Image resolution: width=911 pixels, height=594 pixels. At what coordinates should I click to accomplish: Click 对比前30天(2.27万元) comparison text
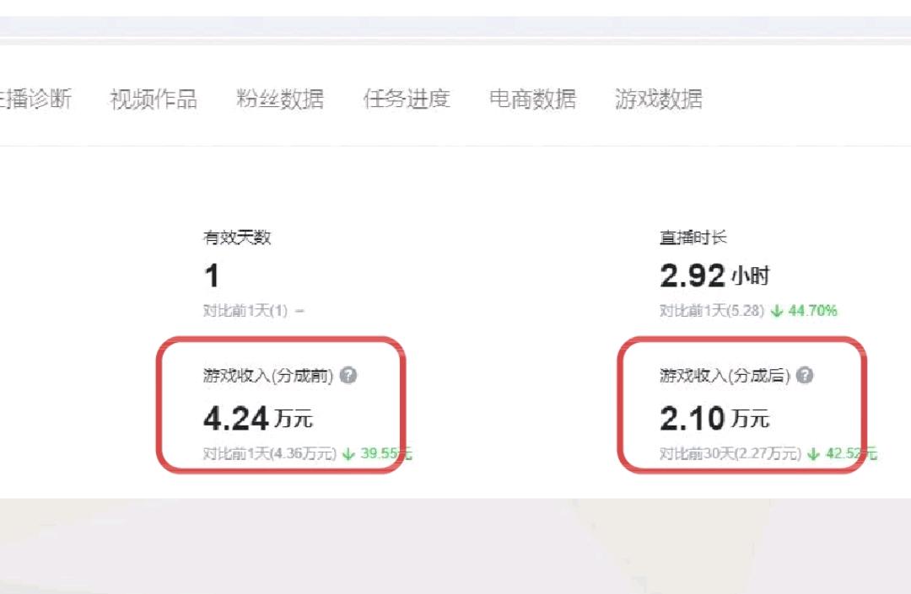(730, 453)
